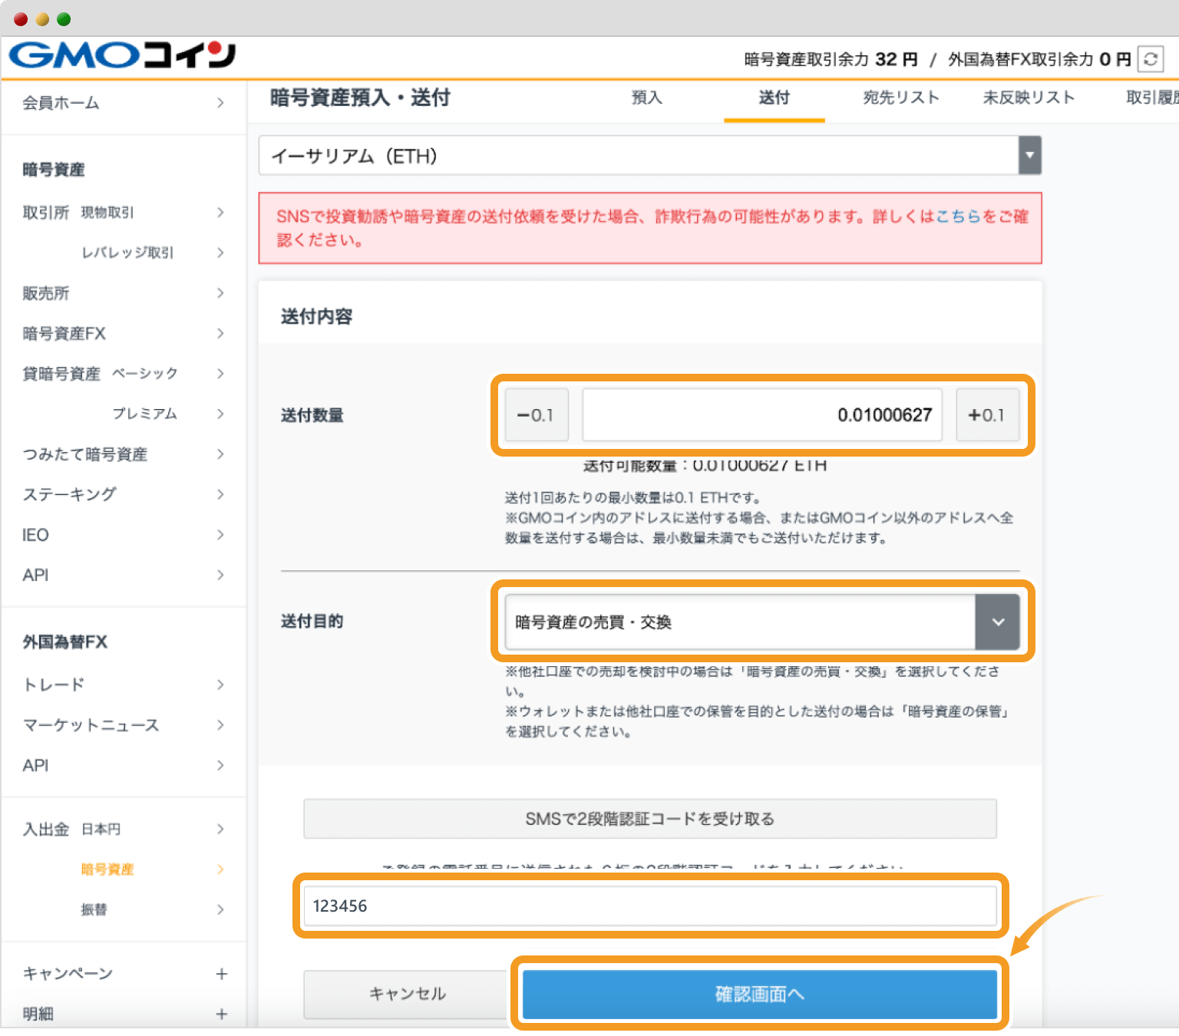Switch to the 送付 tab
The image size is (1179, 1036).
click(x=774, y=98)
